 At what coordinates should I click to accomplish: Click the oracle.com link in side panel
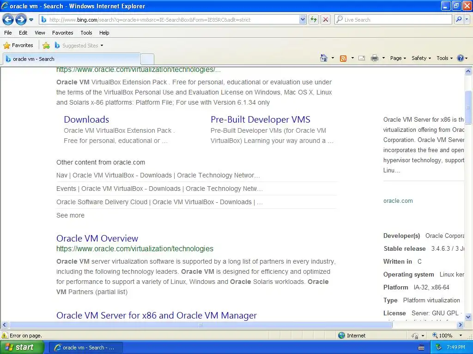point(398,201)
